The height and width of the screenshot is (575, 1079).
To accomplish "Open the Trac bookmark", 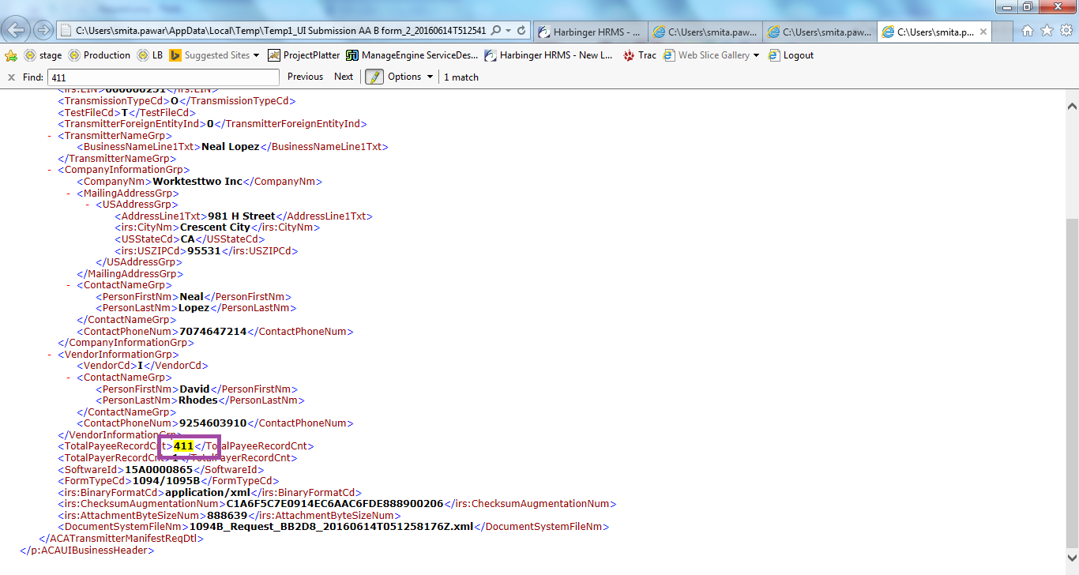I will 639,55.
